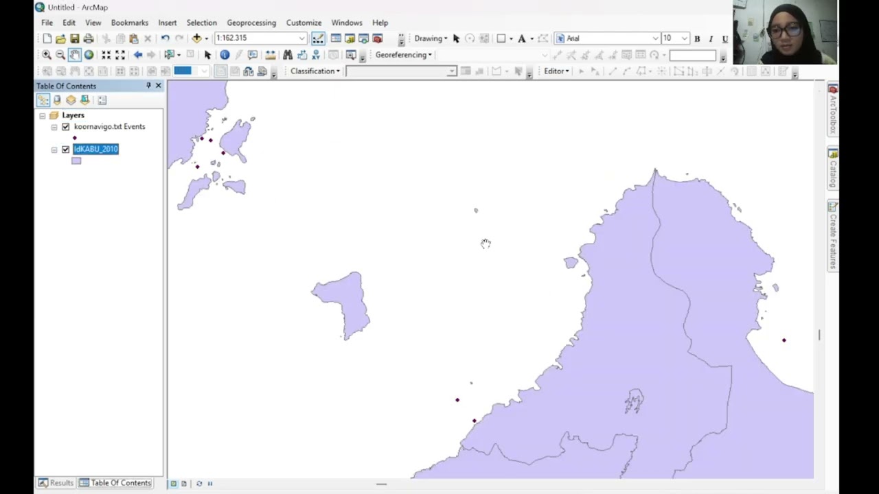Select the Text tool A icon
879x494 pixels.
521,38
